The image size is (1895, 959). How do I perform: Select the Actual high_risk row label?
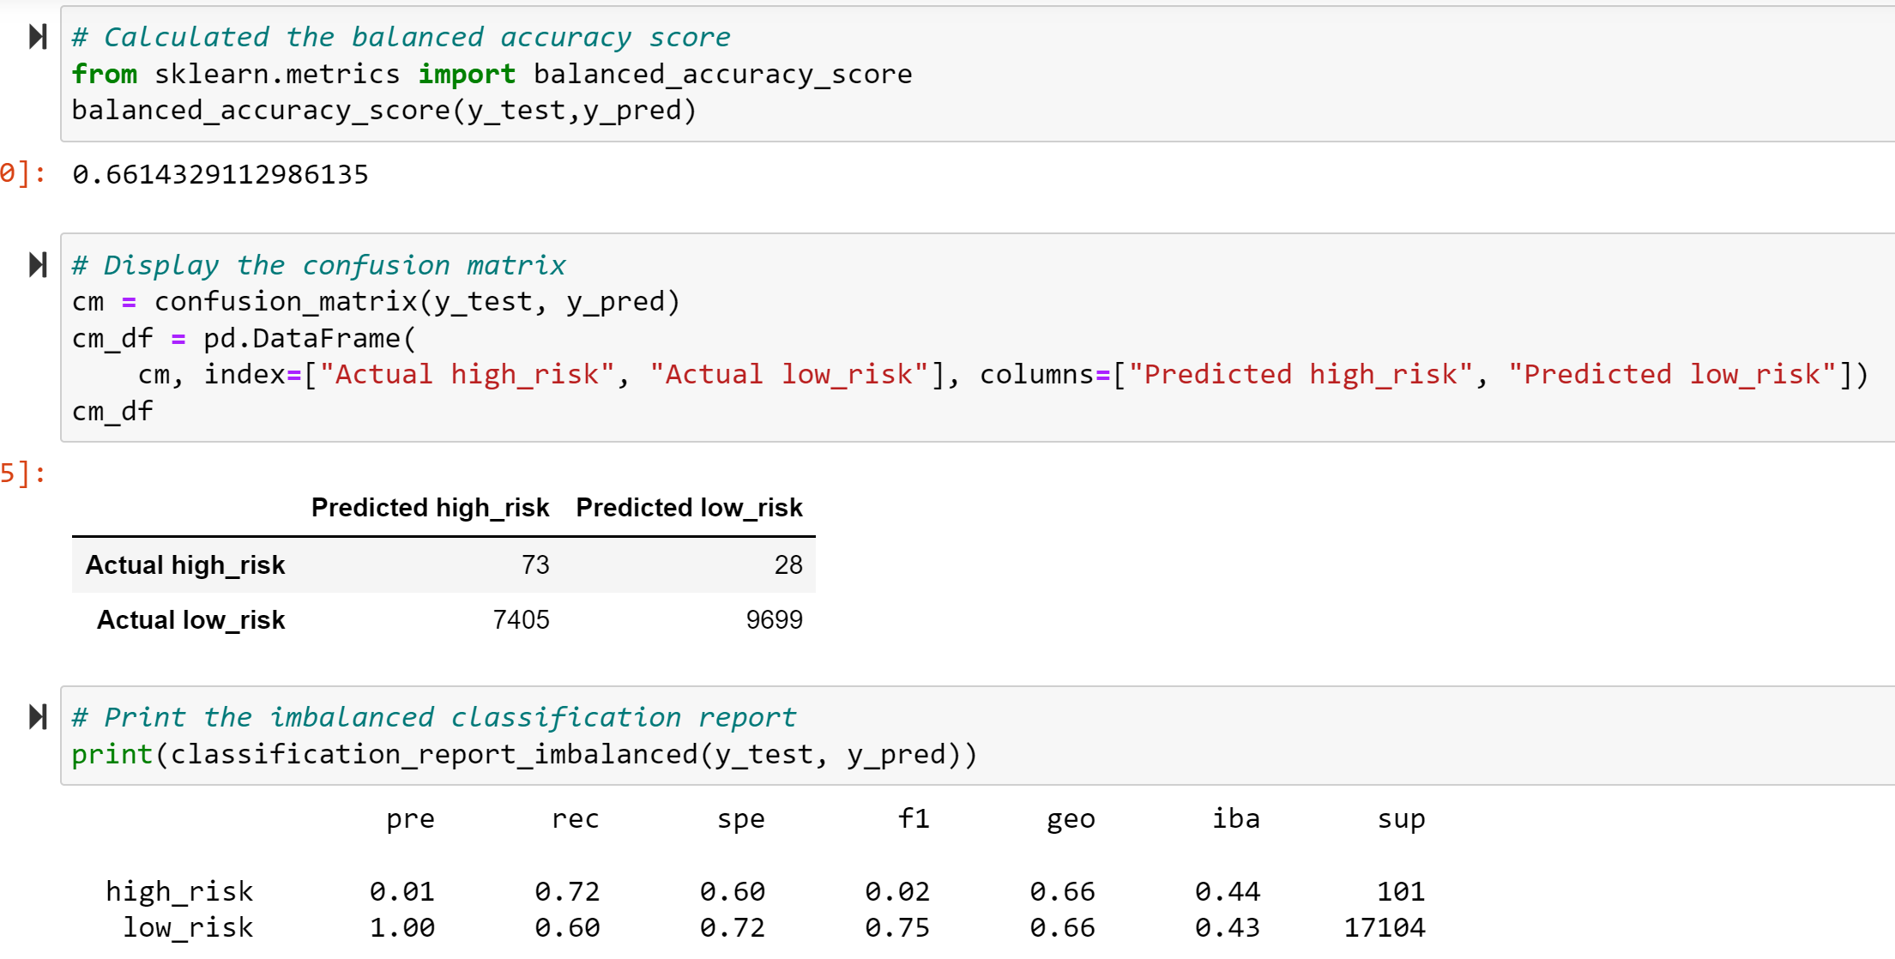(x=185, y=564)
